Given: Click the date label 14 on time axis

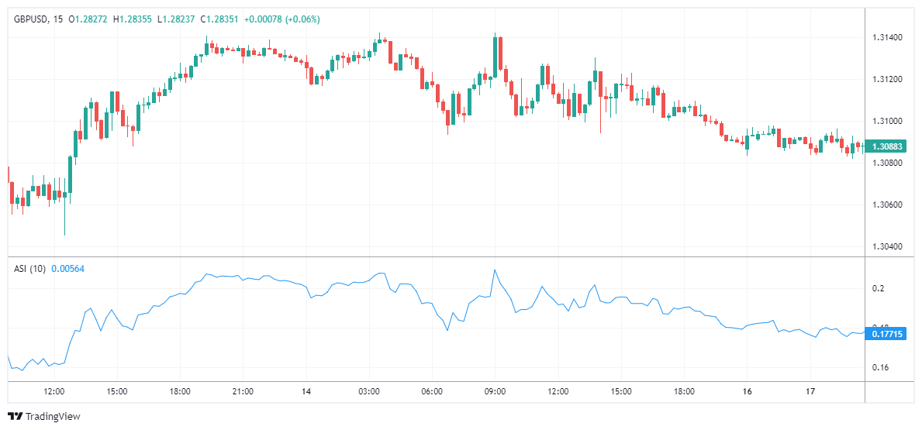Looking at the screenshot, I should pos(306,391).
